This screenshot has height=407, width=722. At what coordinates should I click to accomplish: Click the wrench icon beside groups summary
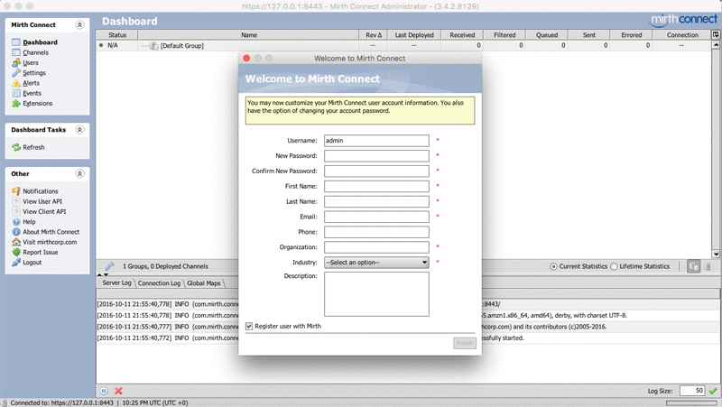[109, 266]
